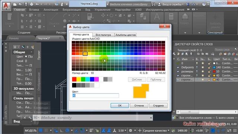This screenshot has height=134, width=238.
Task: Click the plus annotation monitor icon in status bar
Action: tap(140, 131)
